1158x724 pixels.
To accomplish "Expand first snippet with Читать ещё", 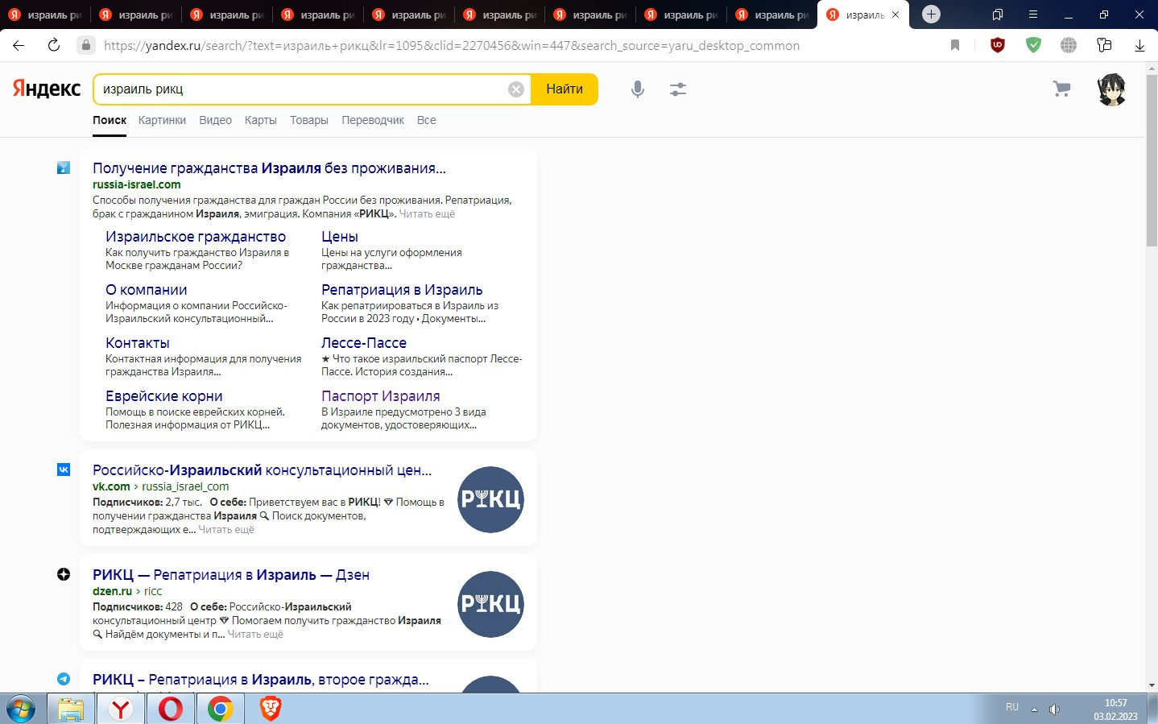I will pyautogui.click(x=427, y=213).
